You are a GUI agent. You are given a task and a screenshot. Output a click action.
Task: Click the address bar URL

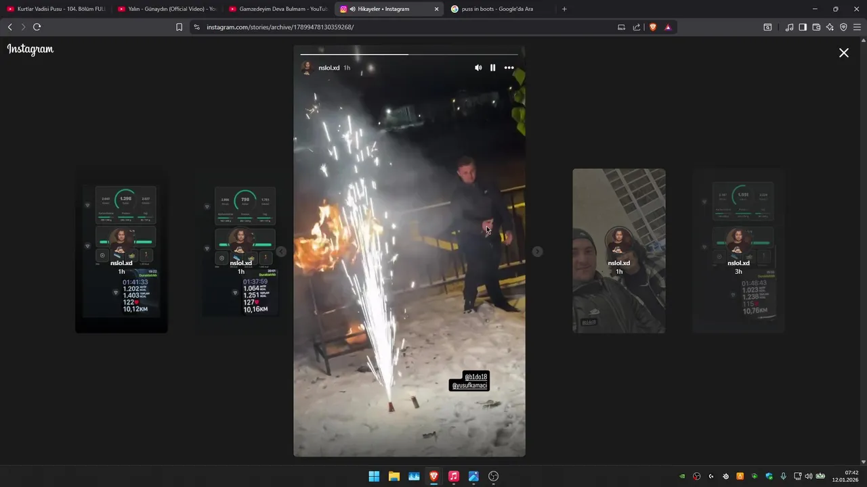[280, 27]
